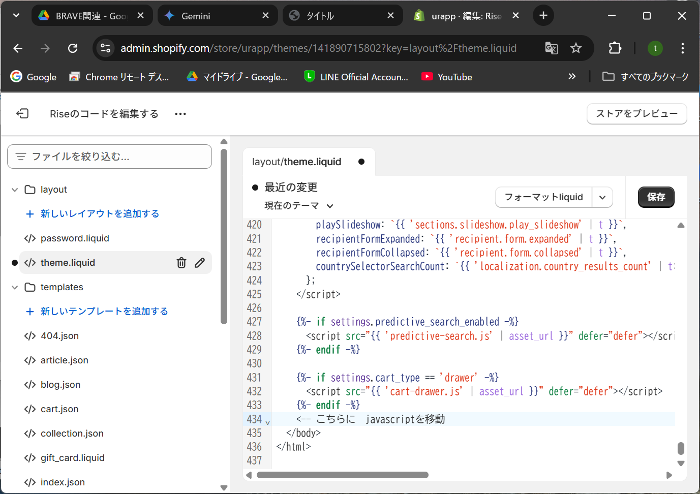Click the editor horizontal scrollbar
Image resolution: width=700 pixels, height=494 pixels.
coord(343,475)
